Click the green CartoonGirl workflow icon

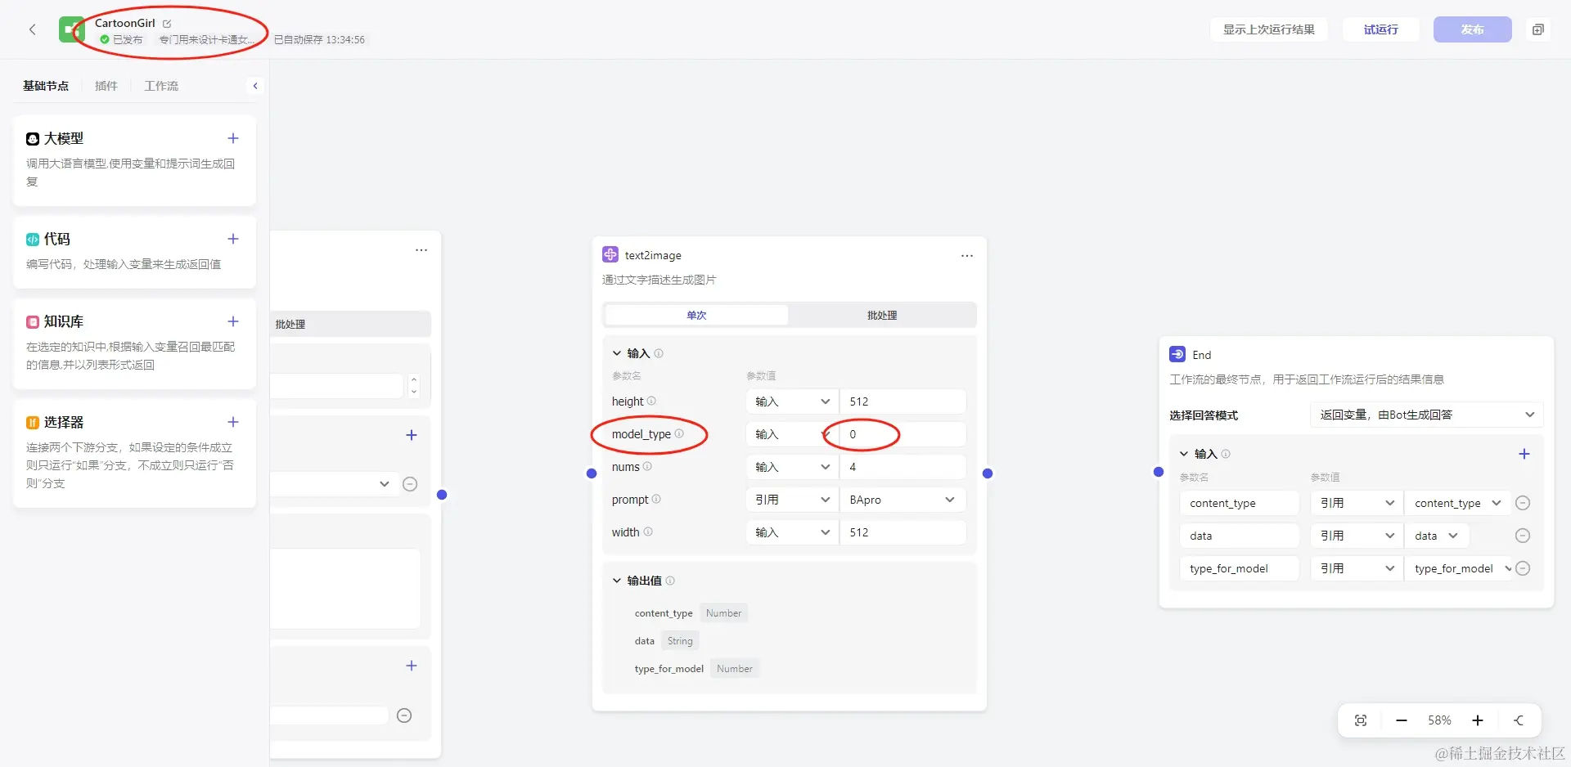[x=72, y=29]
